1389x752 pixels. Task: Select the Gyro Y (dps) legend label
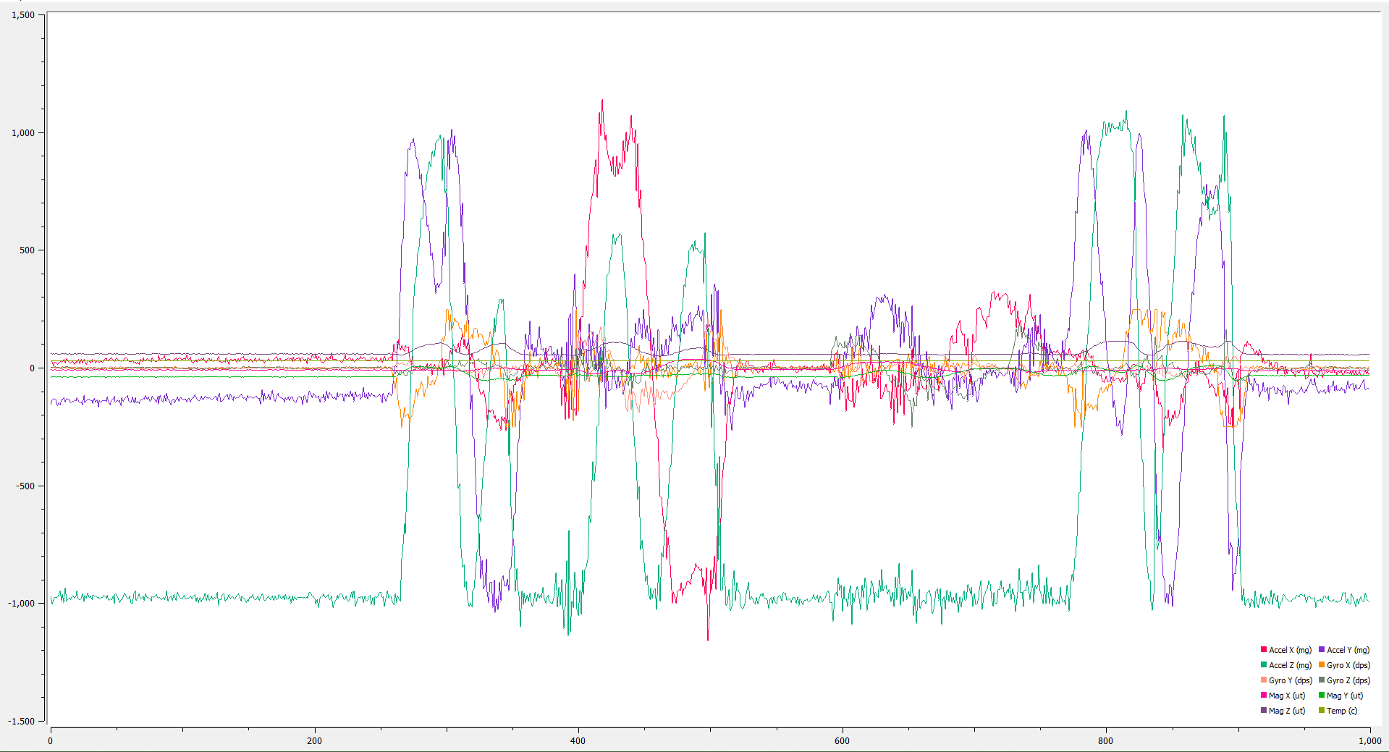click(x=1291, y=680)
